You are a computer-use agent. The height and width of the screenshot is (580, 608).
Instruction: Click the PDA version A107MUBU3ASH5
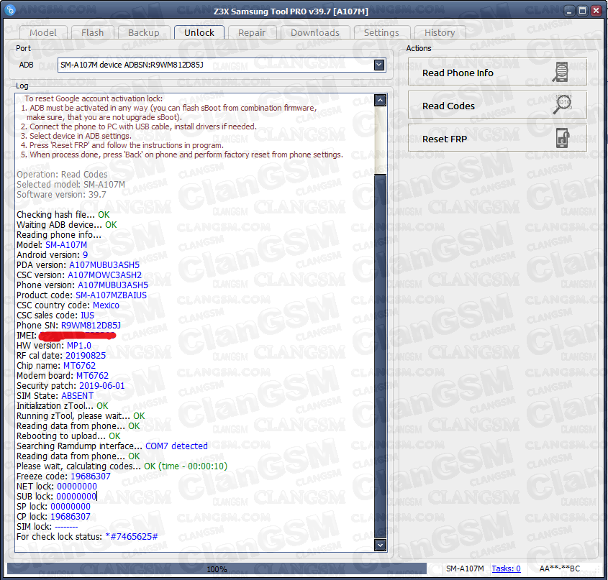click(x=104, y=264)
